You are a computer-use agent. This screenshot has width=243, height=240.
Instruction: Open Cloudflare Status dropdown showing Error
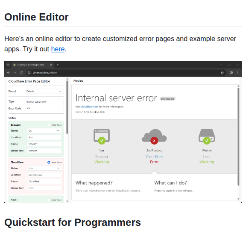point(44,168)
